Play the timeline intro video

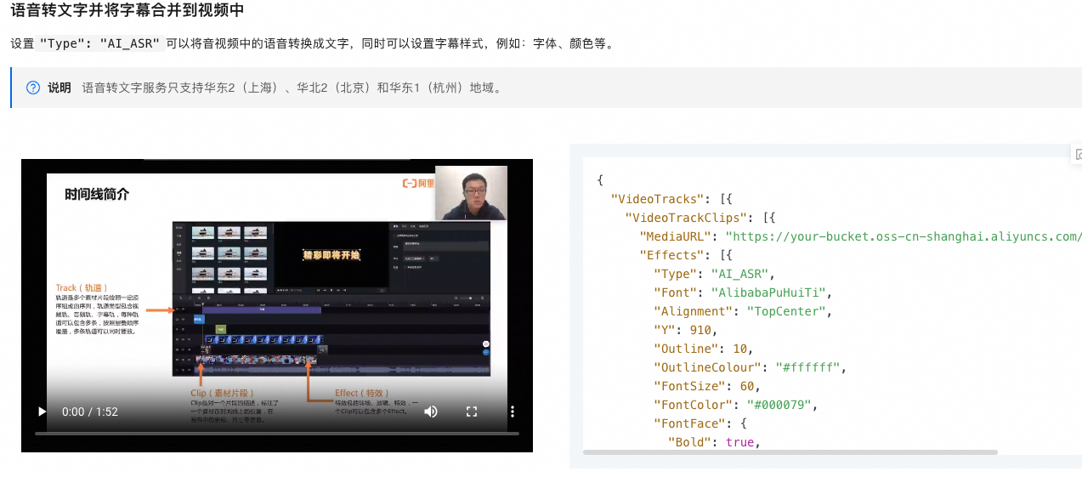[x=42, y=412]
